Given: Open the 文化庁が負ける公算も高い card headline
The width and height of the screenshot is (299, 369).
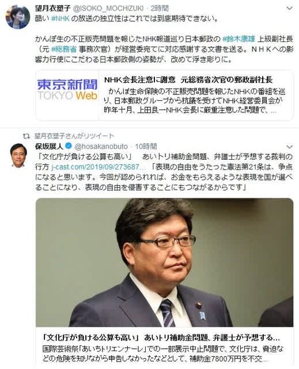Looking at the screenshot, I should (161, 338).
